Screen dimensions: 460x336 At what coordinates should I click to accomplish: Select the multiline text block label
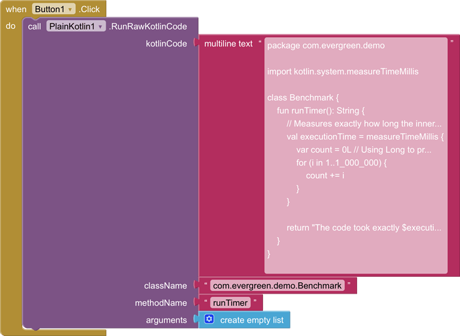228,44
